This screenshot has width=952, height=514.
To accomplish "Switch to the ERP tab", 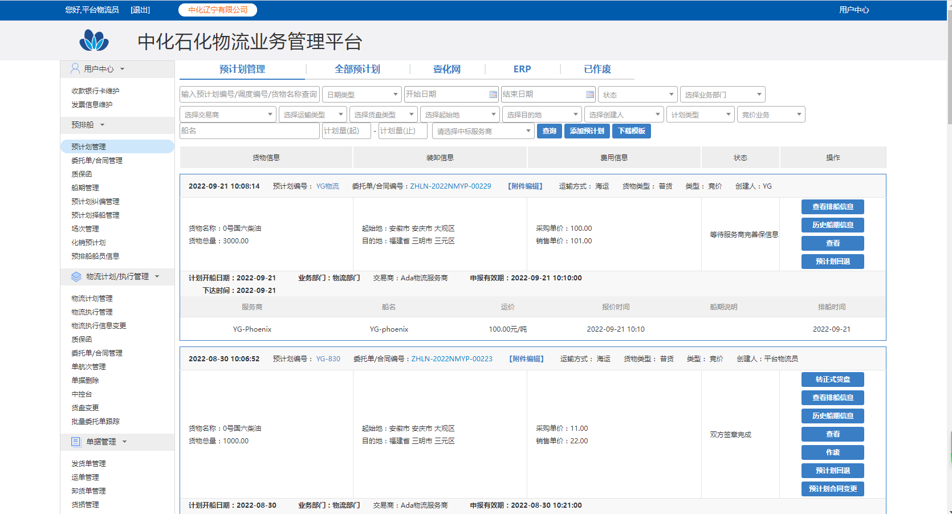I will pyautogui.click(x=522, y=69).
